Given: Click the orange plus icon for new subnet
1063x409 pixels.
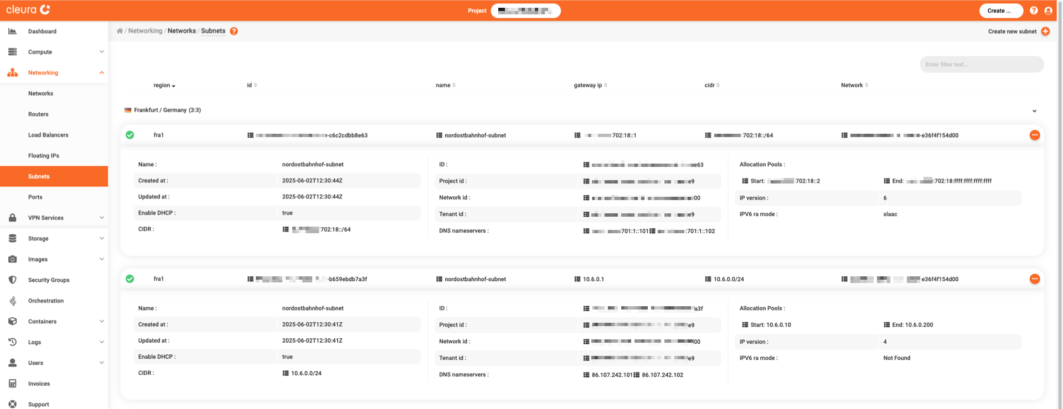Looking at the screenshot, I should (1045, 32).
